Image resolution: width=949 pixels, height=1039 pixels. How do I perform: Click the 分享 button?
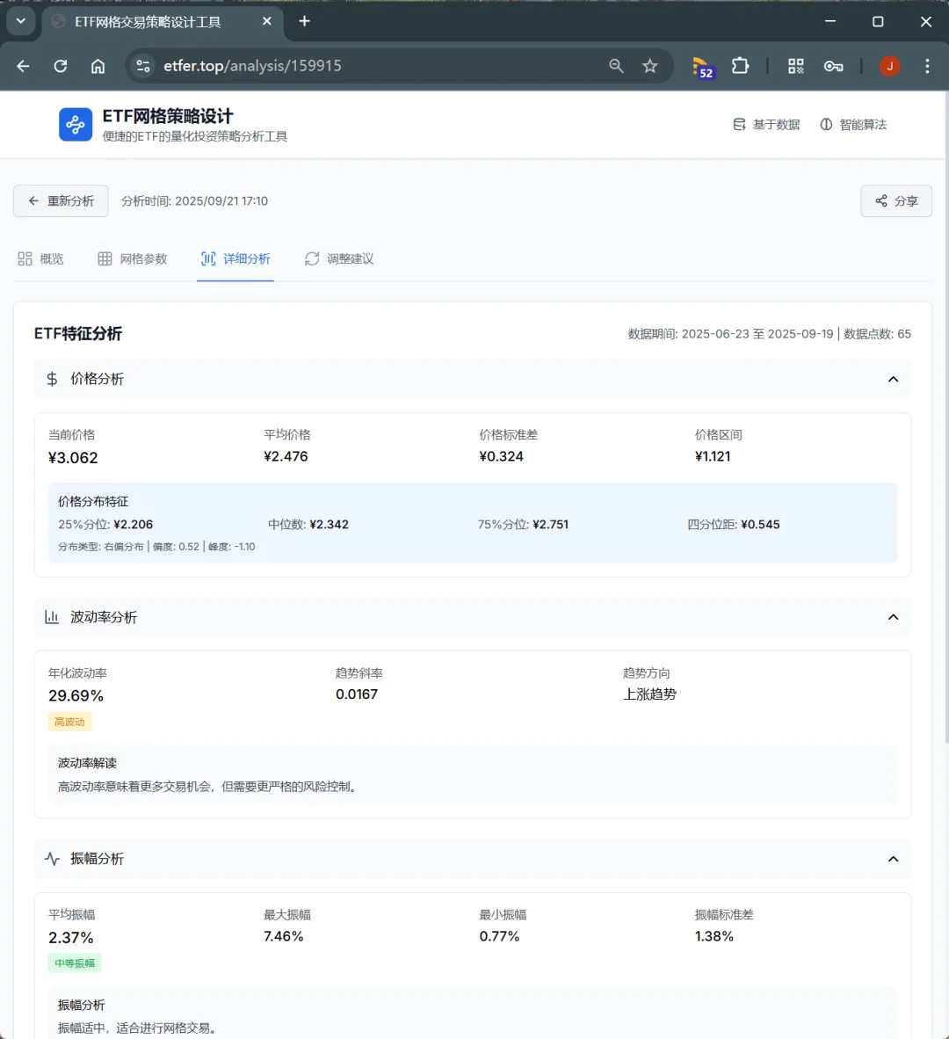point(895,201)
